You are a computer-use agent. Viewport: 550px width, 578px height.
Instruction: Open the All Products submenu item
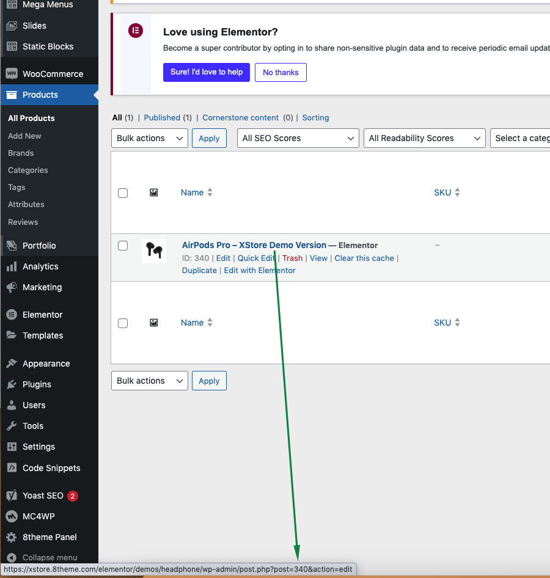coord(31,119)
